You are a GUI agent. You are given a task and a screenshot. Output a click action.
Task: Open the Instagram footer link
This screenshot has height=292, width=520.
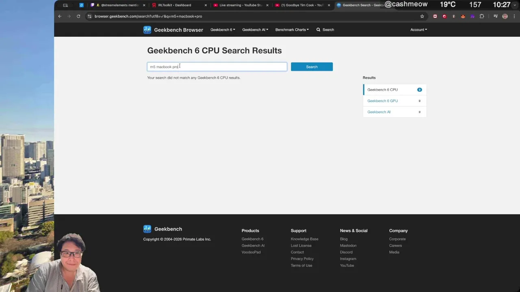348,259
